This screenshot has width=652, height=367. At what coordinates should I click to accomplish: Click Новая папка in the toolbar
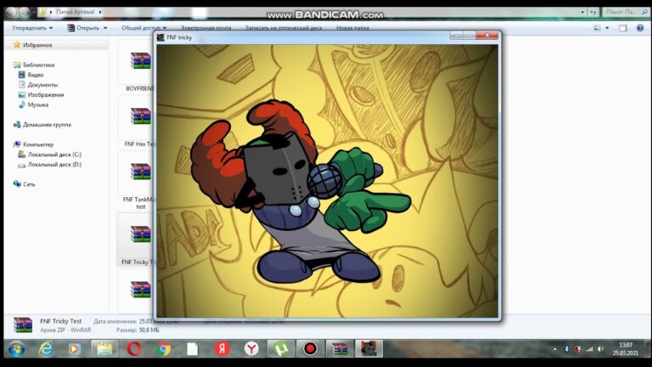352,28
